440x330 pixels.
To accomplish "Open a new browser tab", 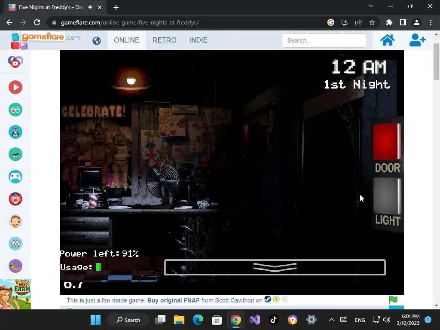I will click(x=116, y=8).
